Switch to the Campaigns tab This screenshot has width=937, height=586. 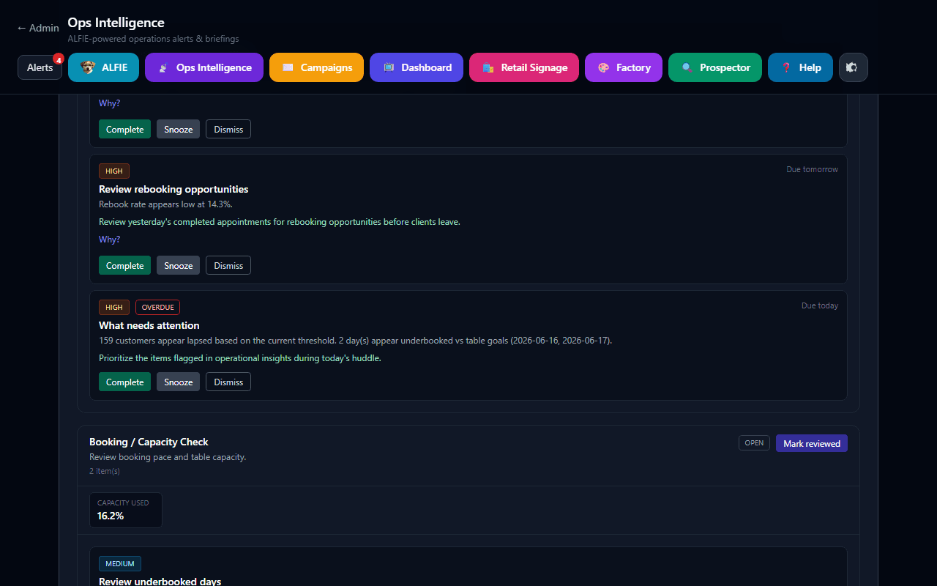pyautogui.click(x=316, y=67)
